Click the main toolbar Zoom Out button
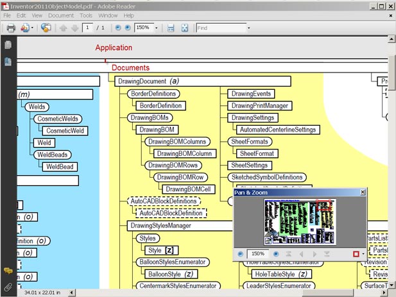This screenshot has width=396, height=297. click(117, 28)
